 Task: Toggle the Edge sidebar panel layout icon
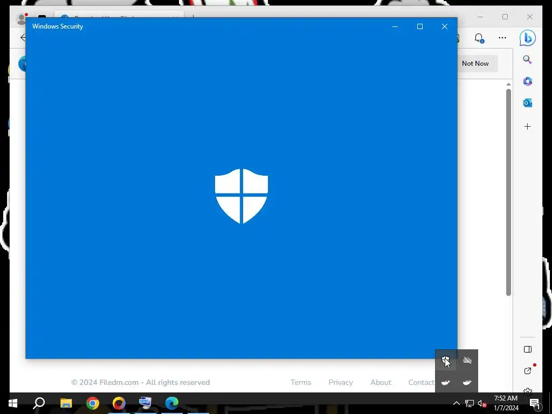click(527, 349)
